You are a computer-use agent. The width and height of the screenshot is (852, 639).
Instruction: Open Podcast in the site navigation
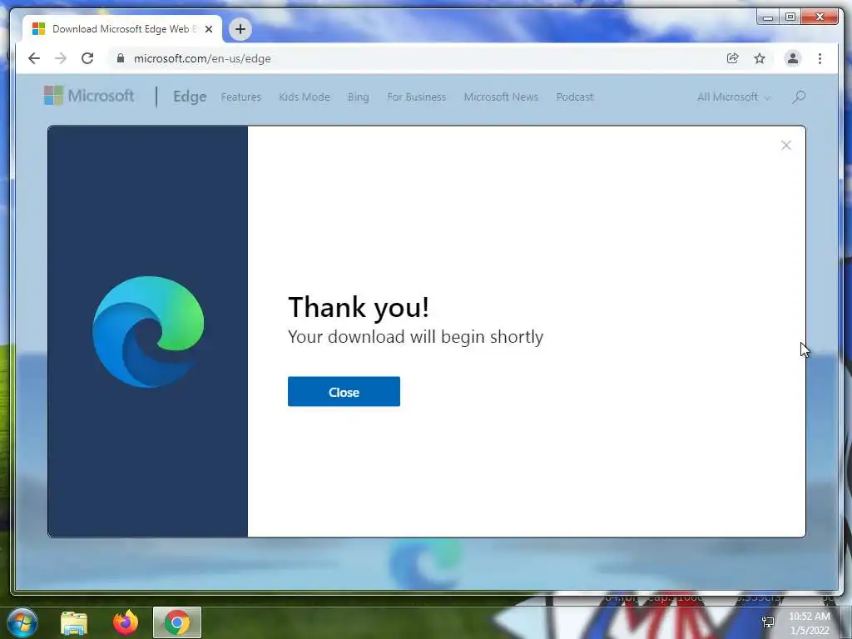tap(574, 97)
